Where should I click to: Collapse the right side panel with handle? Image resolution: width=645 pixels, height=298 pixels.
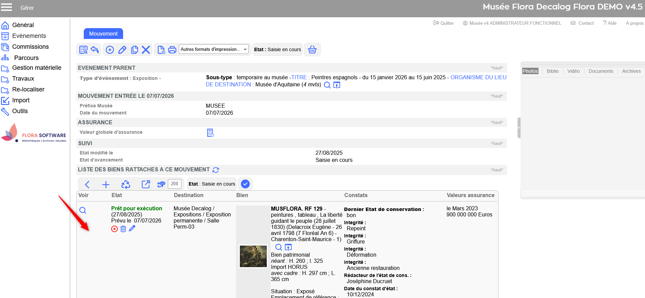519,128
